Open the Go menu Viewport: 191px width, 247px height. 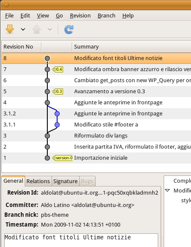59,16
